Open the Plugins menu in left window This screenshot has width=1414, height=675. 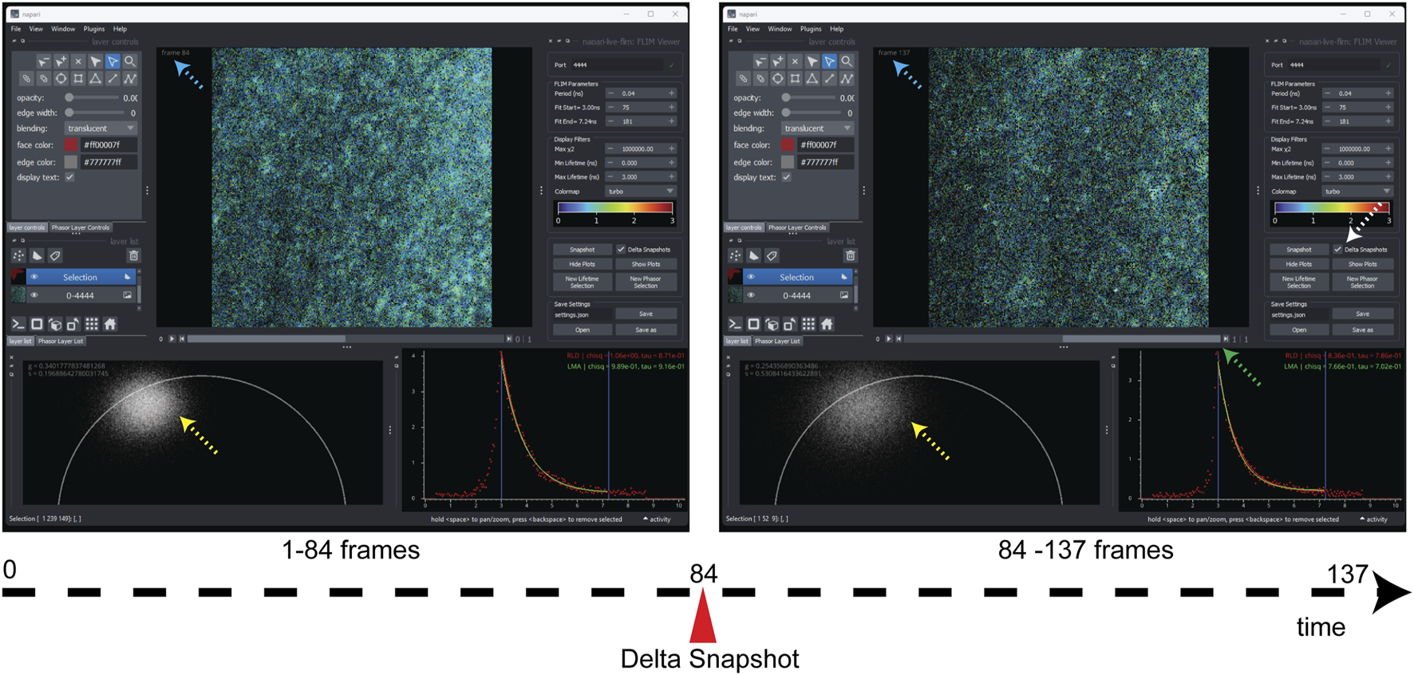[94, 29]
